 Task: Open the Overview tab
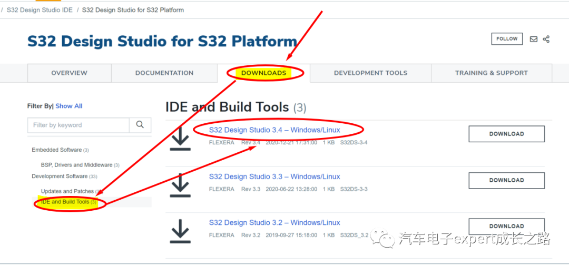pyautogui.click(x=70, y=73)
